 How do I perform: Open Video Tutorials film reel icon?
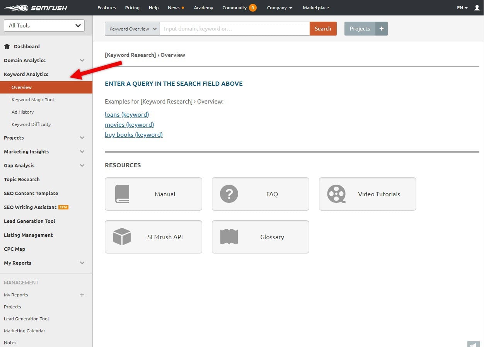pos(336,194)
